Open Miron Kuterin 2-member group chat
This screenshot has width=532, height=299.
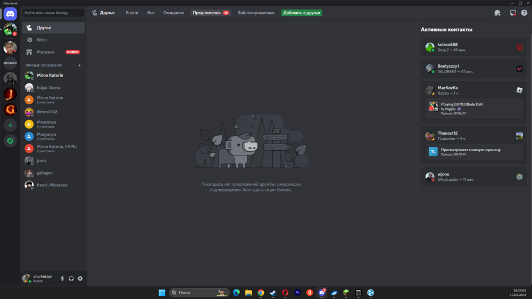pos(54,100)
